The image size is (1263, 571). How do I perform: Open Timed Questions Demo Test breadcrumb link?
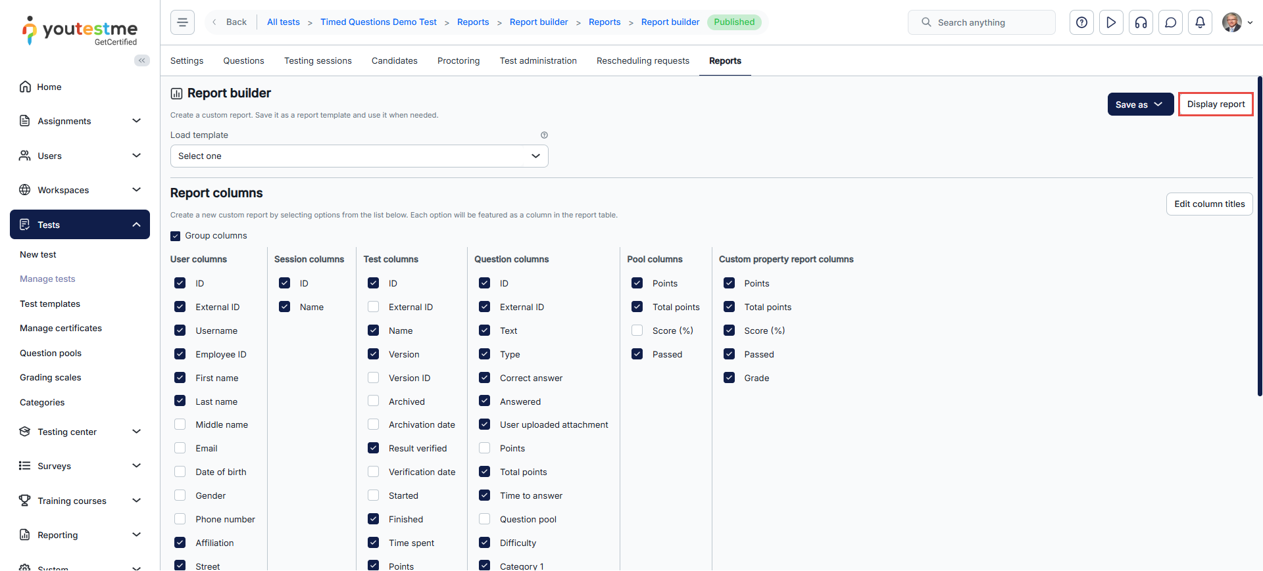pos(378,22)
